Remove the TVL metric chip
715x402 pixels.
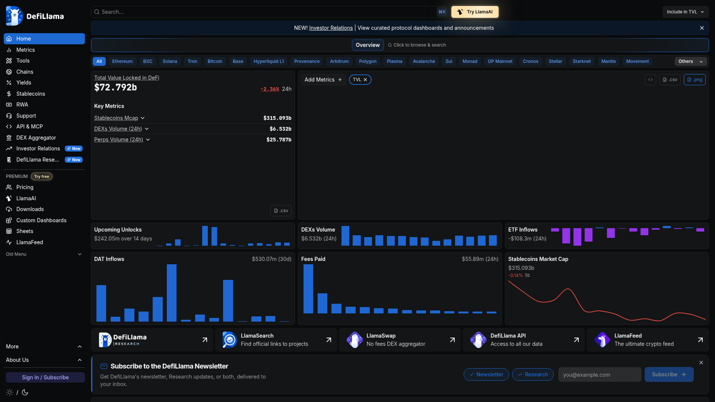365,80
